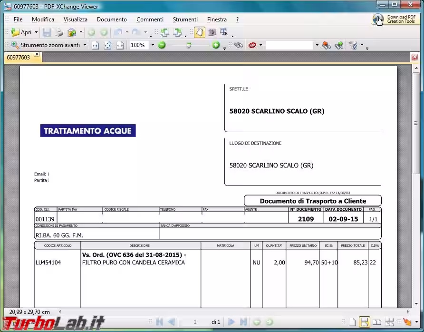Toggle continuous page layout
This screenshot has height=332, width=424.
(364, 322)
